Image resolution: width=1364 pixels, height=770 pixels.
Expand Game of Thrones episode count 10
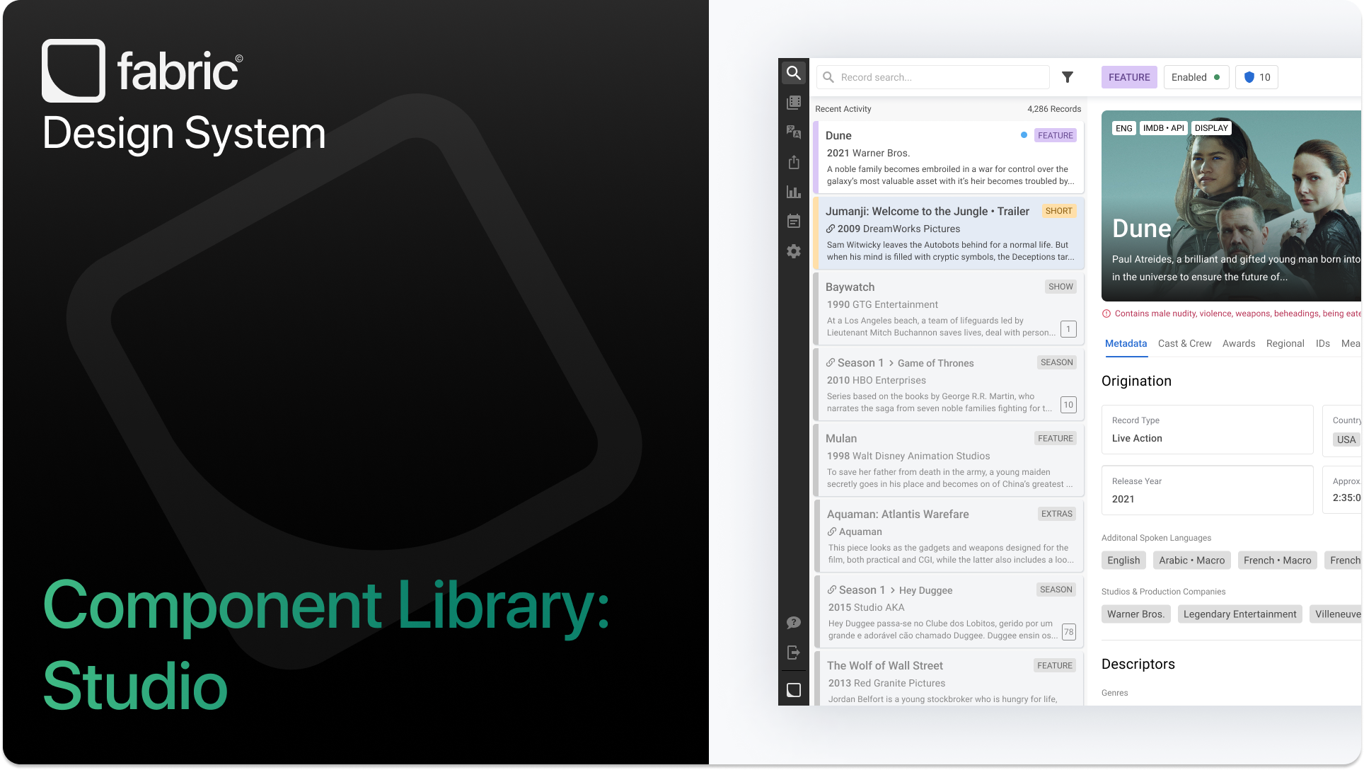pyautogui.click(x=1068, y=405)
